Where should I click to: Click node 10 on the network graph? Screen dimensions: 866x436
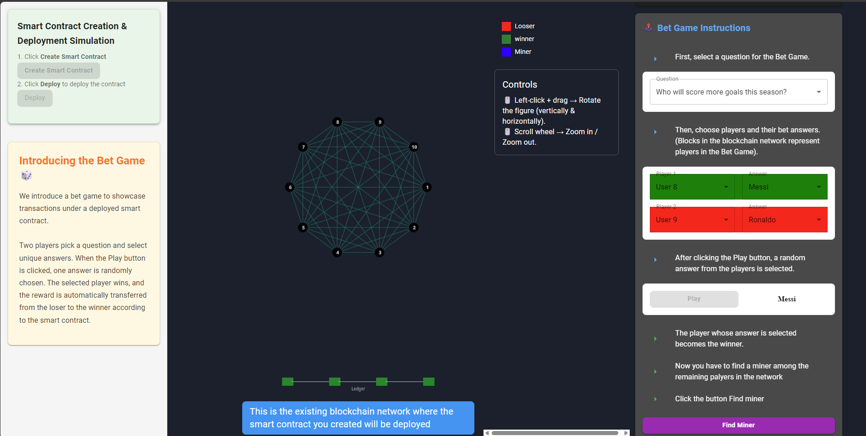click(414, 147)
